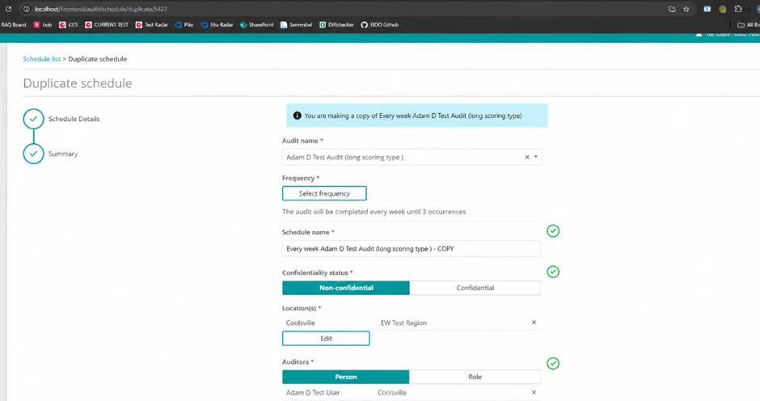Click the localhost duplicate schedule URL field
This screenshot has width=760, height=401.
pos(101,9)
